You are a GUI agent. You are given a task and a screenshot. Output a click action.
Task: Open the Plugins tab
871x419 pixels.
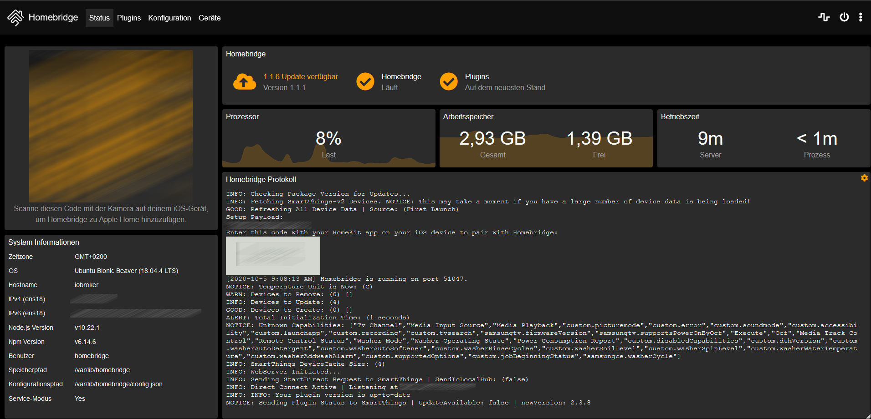click(129, 18)
